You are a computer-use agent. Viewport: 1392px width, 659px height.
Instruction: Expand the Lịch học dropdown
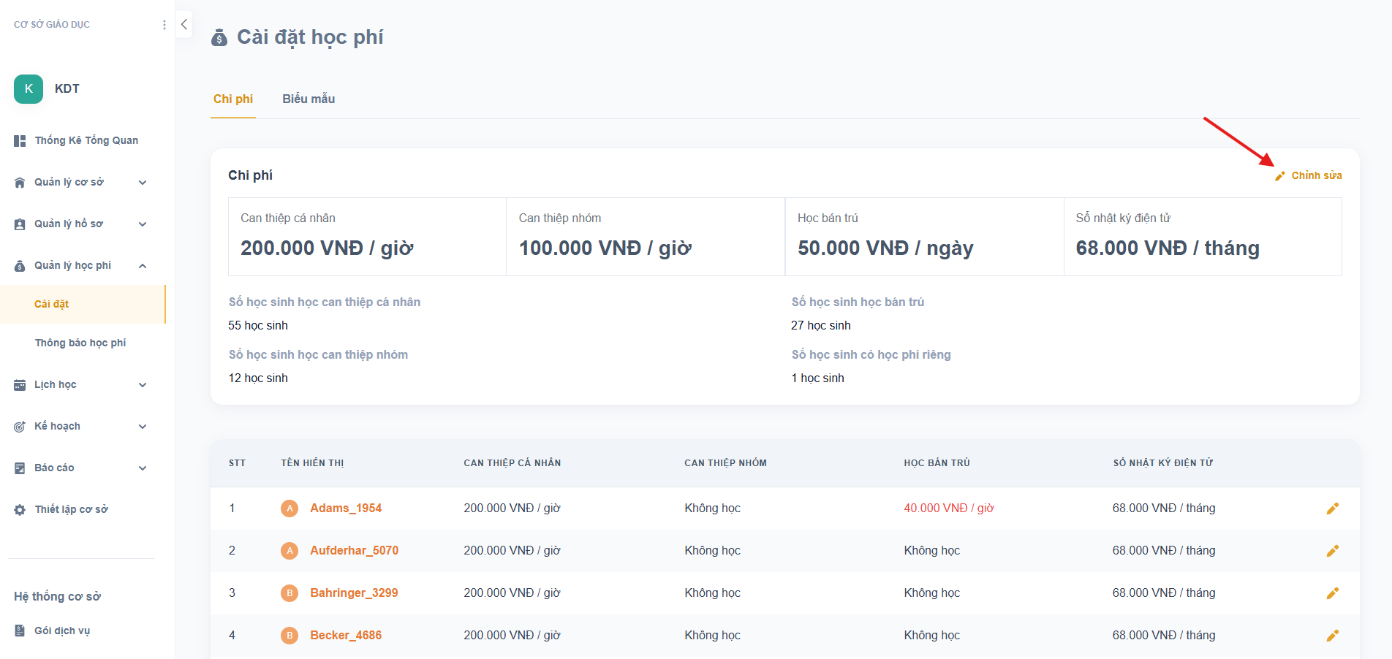tap(143, 385)
